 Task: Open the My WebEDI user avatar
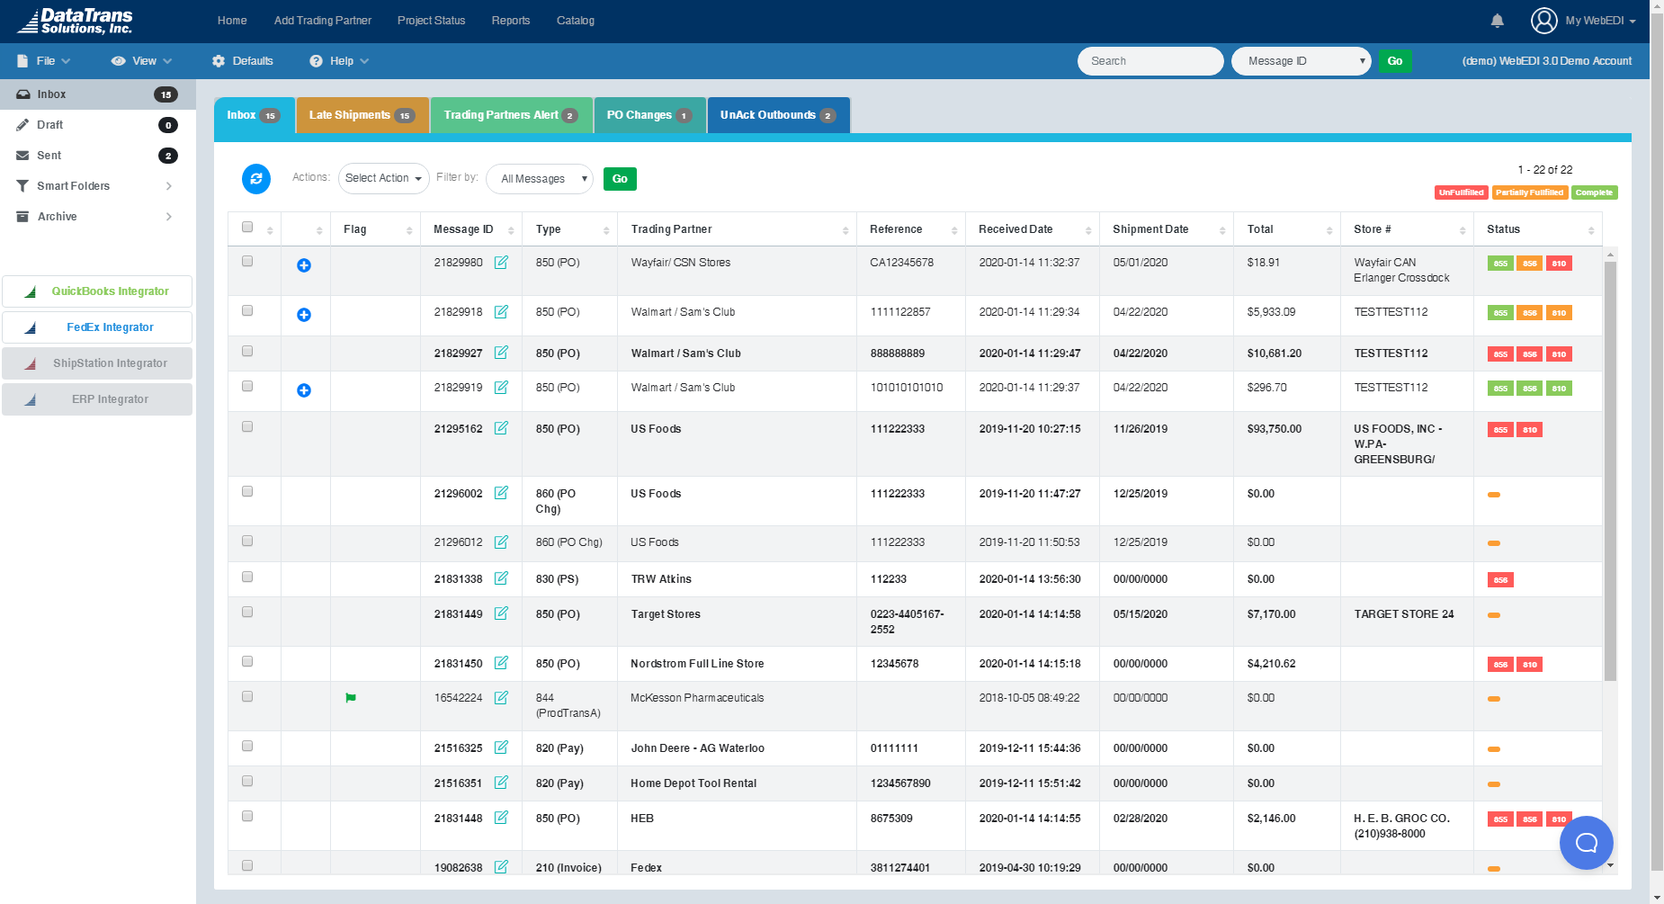1544,21
